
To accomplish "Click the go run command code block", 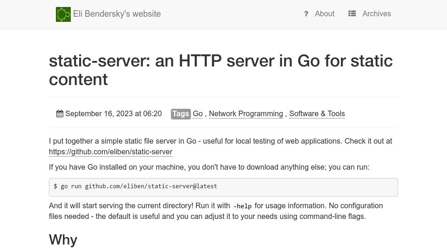I will [x=223, y=187].
